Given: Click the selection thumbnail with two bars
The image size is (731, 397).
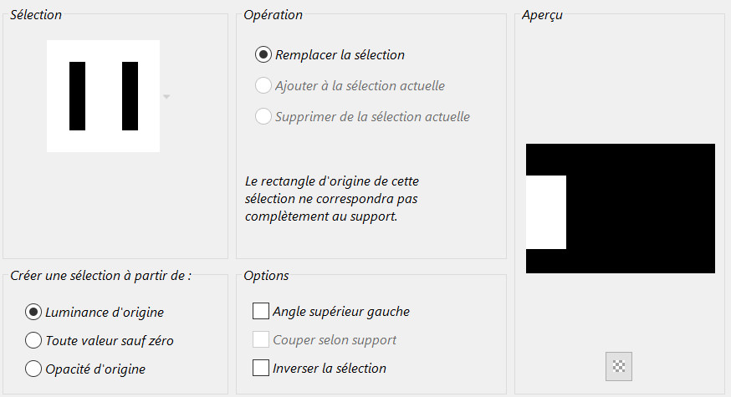Looking at the screenshot, I should (103, 96).
